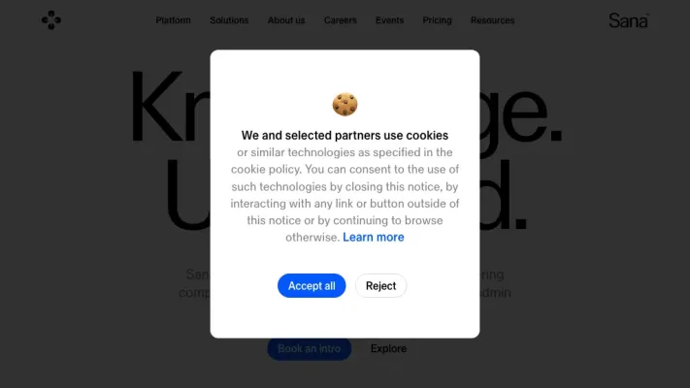Screen dimensions: 690x388
Task: Click the 'We and selected partners use cookies' heading
Action: point(345,135)
